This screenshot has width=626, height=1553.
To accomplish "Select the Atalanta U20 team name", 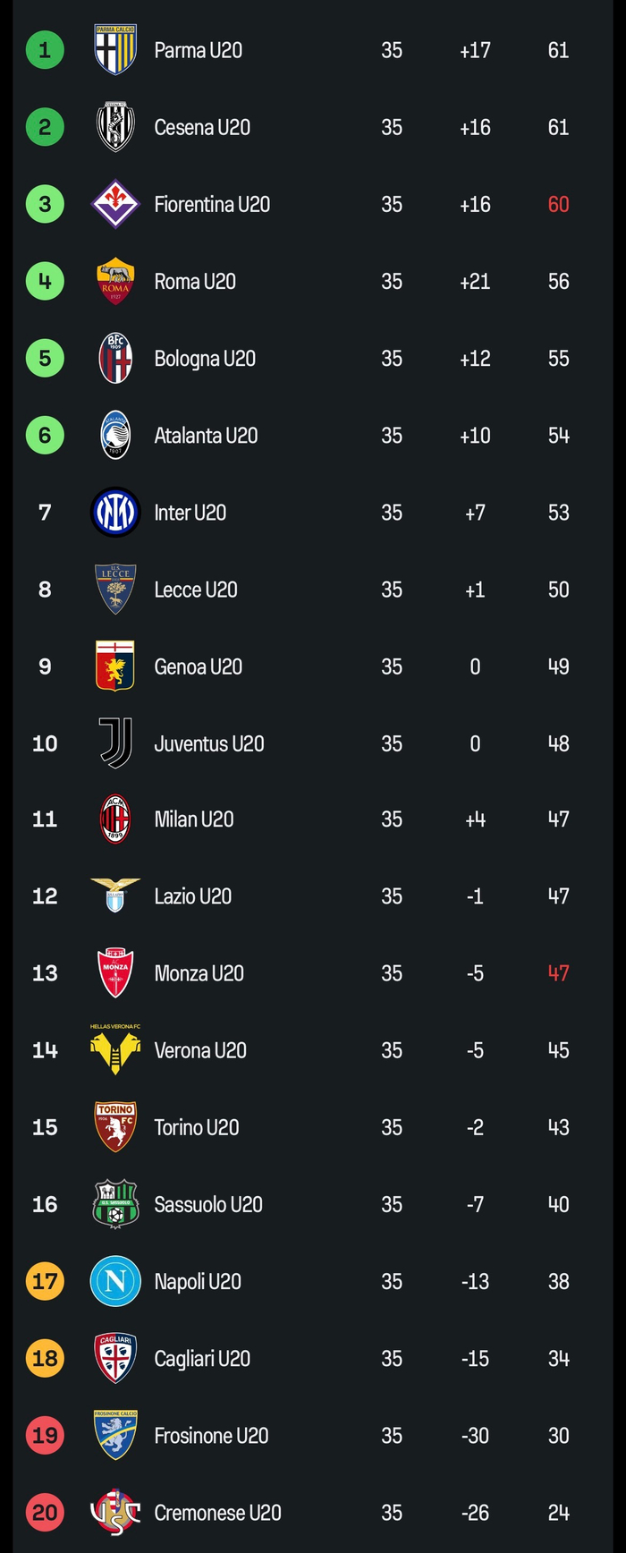I will (206, 436).
